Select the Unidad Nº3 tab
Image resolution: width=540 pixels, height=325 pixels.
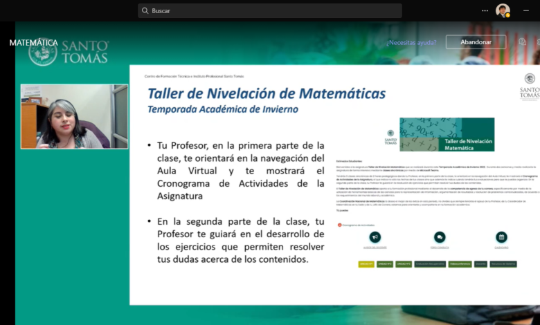403,264
